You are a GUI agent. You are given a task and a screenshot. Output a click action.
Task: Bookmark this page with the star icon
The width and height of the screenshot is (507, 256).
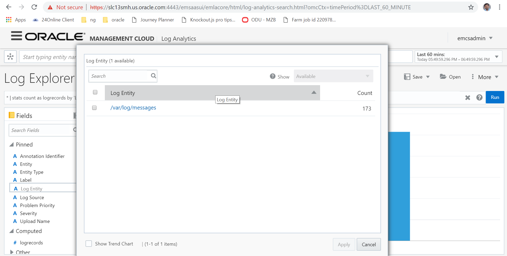pos(471,7)
